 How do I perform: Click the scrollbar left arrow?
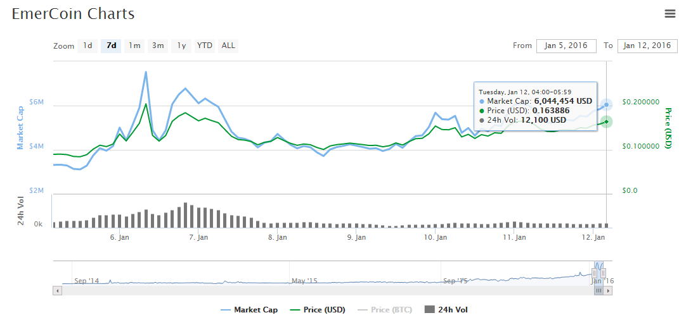coord(58,290)
